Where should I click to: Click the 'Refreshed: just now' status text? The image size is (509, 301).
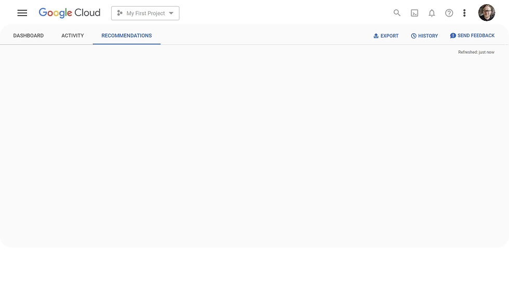click(x=476, y=52)
